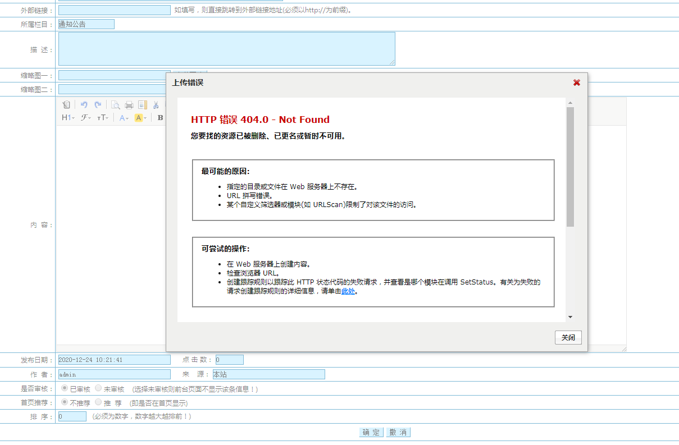This screenshot has width=679, height=445.
Task: Redo an edit with the Redo arrow icon
Action: tap(97, 104)
